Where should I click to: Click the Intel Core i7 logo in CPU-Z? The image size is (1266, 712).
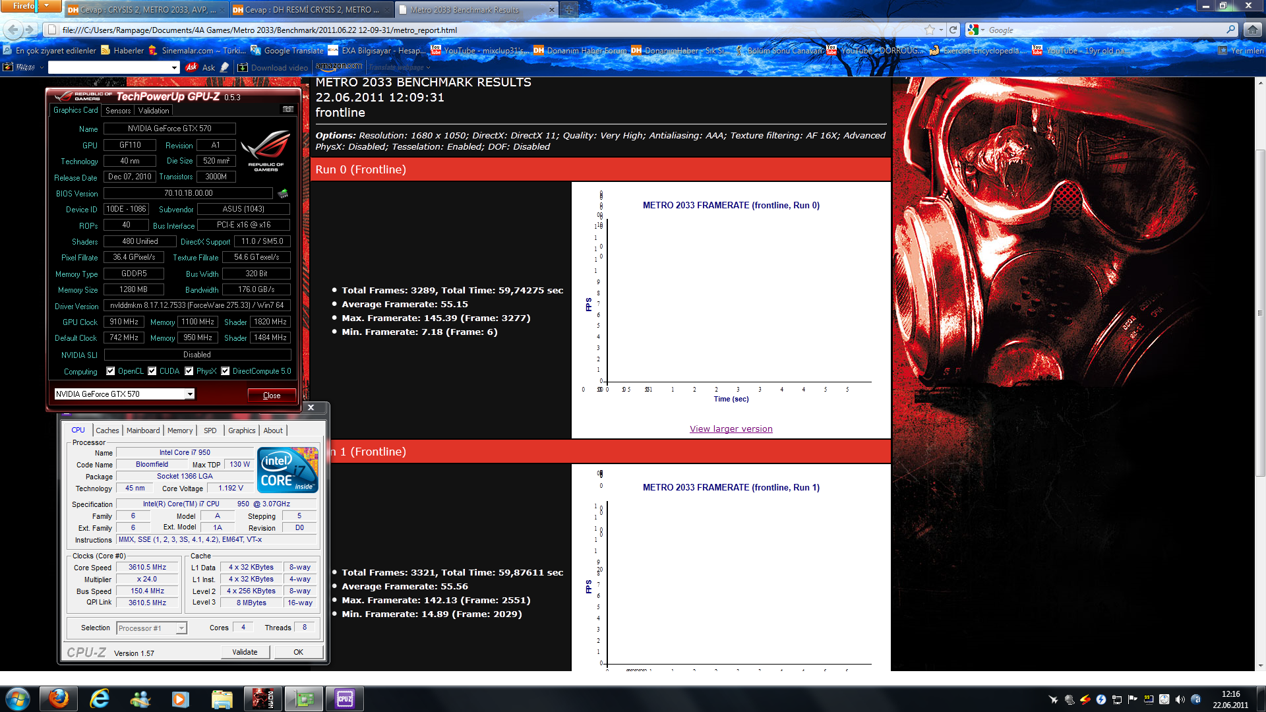pyautogui.click(x=287, y=470)
